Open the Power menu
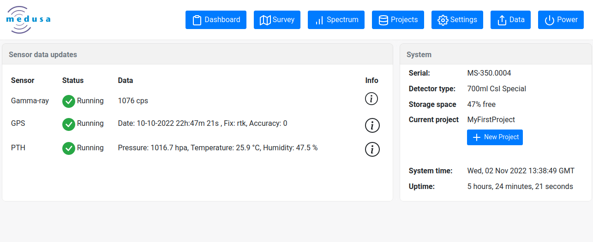 (561, 20)
